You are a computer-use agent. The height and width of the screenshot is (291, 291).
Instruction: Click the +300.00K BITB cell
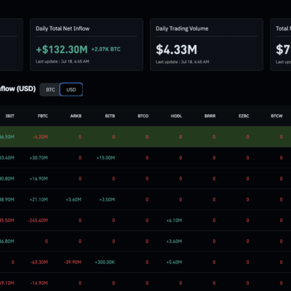pyautogui.click(x=105, y=262)
